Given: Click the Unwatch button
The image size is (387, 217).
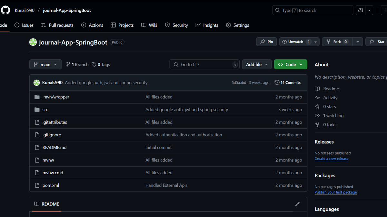Looking at the screenshot, I should click(296, 42).
